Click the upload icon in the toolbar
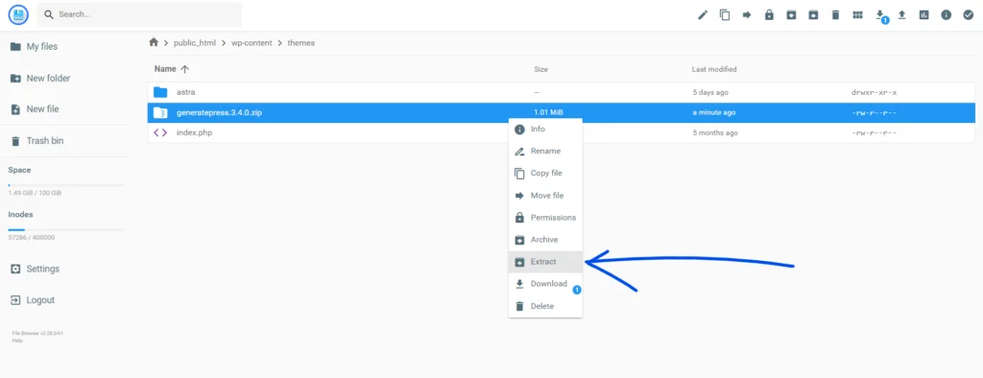983x378 pixels. (x=901, y=15)
